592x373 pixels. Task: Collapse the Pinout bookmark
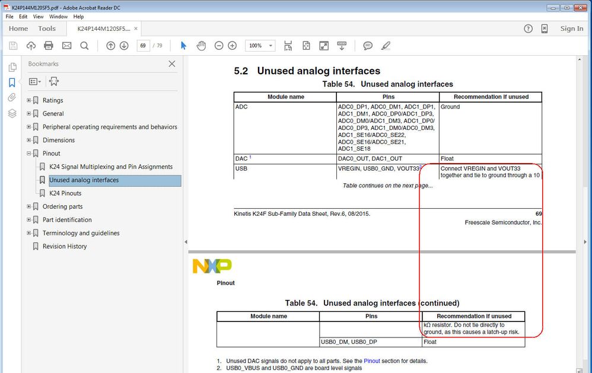pos(28,153)
